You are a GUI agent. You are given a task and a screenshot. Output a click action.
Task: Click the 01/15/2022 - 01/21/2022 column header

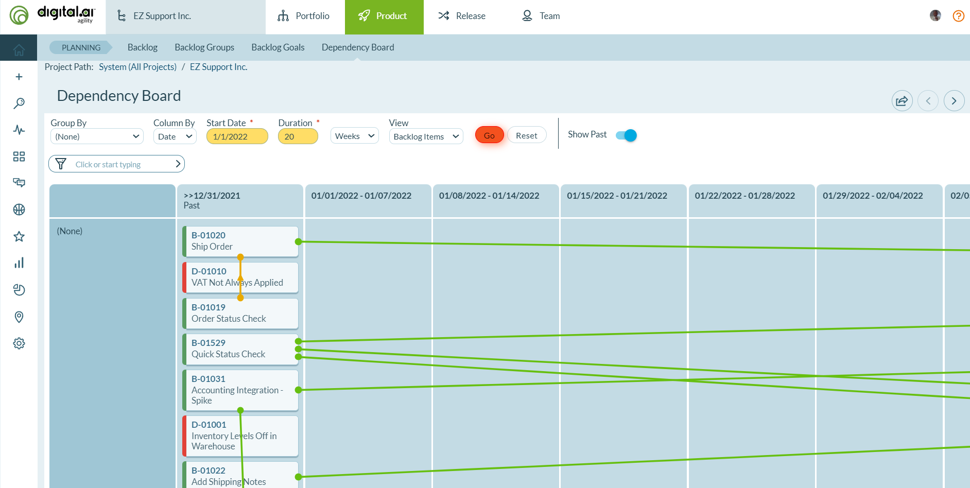[x=623, y=201]
